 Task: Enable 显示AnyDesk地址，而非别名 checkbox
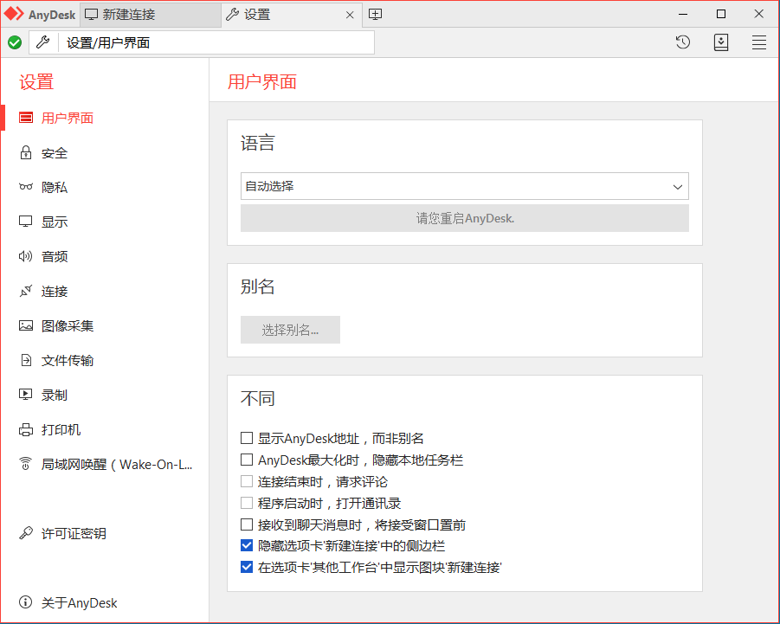coord(247,439)
